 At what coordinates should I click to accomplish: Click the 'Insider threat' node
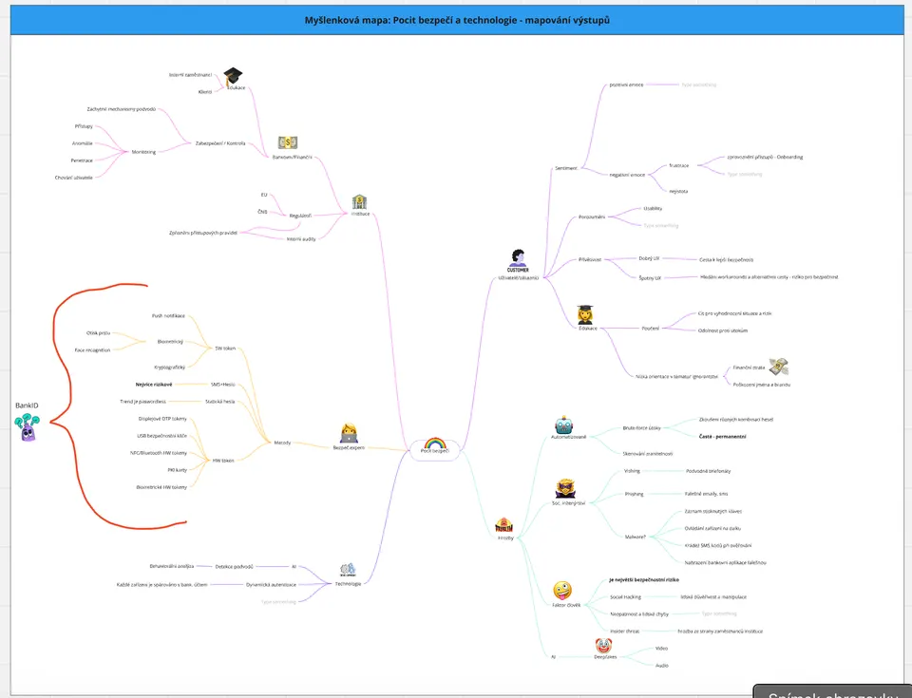[x=625, y=632]
